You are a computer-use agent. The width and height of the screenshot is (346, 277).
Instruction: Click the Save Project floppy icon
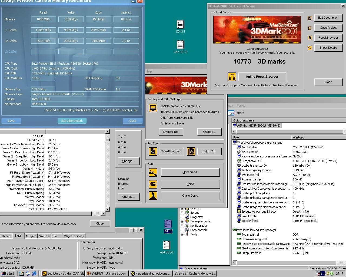(310, 28)
